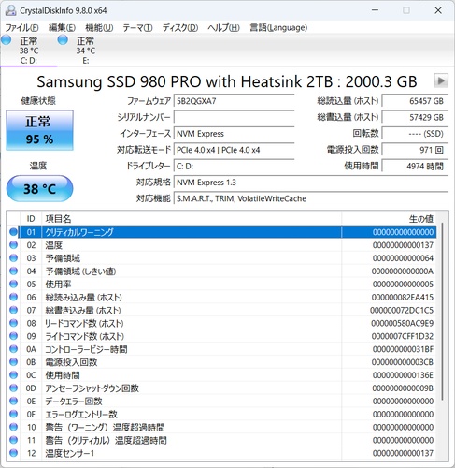Click the interface field NVM Express
The image size is (455, 468).
pos(234,134)
